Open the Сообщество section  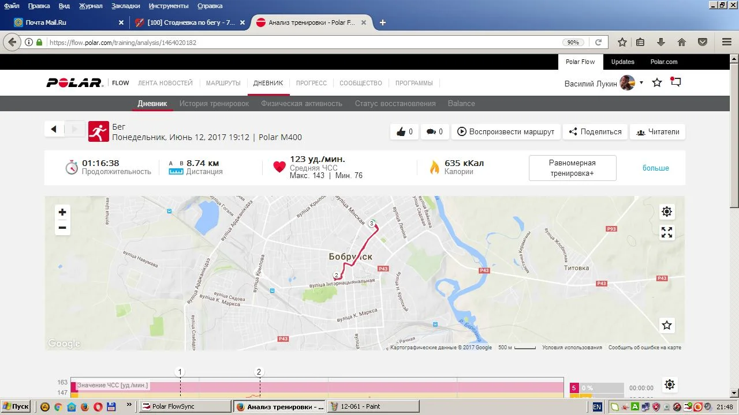361,83
